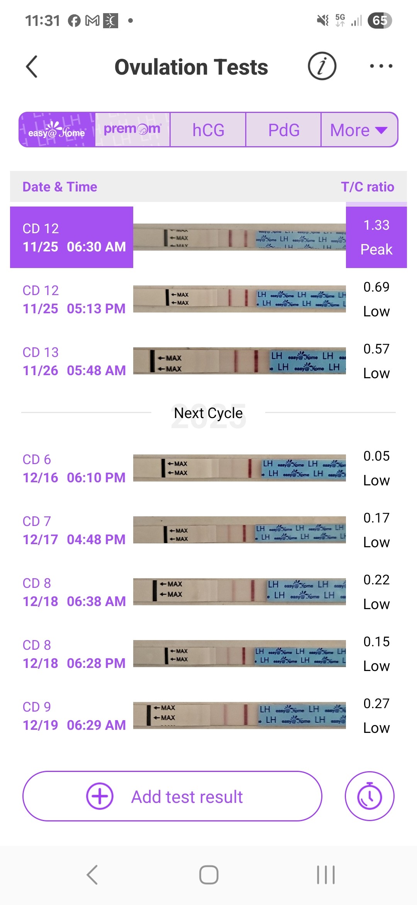Switch to the Premom brand tab
This screenshot has width=417, height=905.
[132, 130]
